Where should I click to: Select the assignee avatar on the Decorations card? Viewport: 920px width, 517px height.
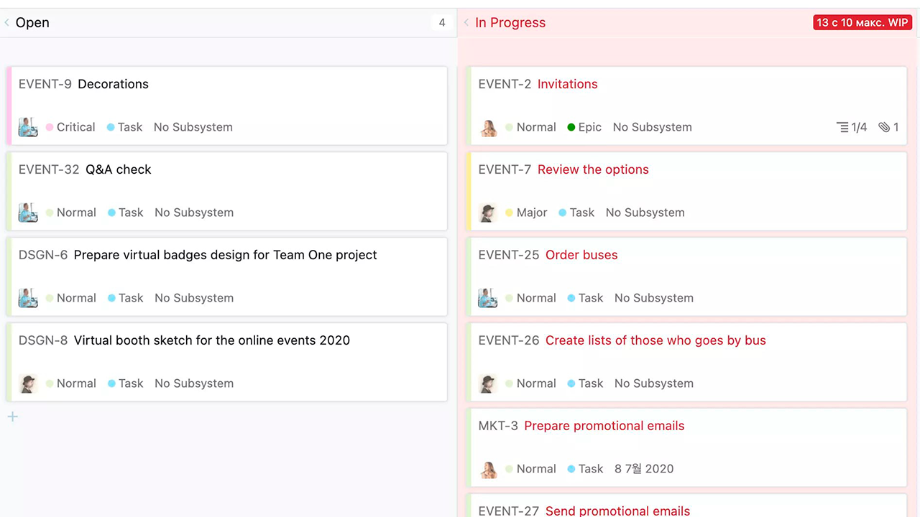pos(28,127)
